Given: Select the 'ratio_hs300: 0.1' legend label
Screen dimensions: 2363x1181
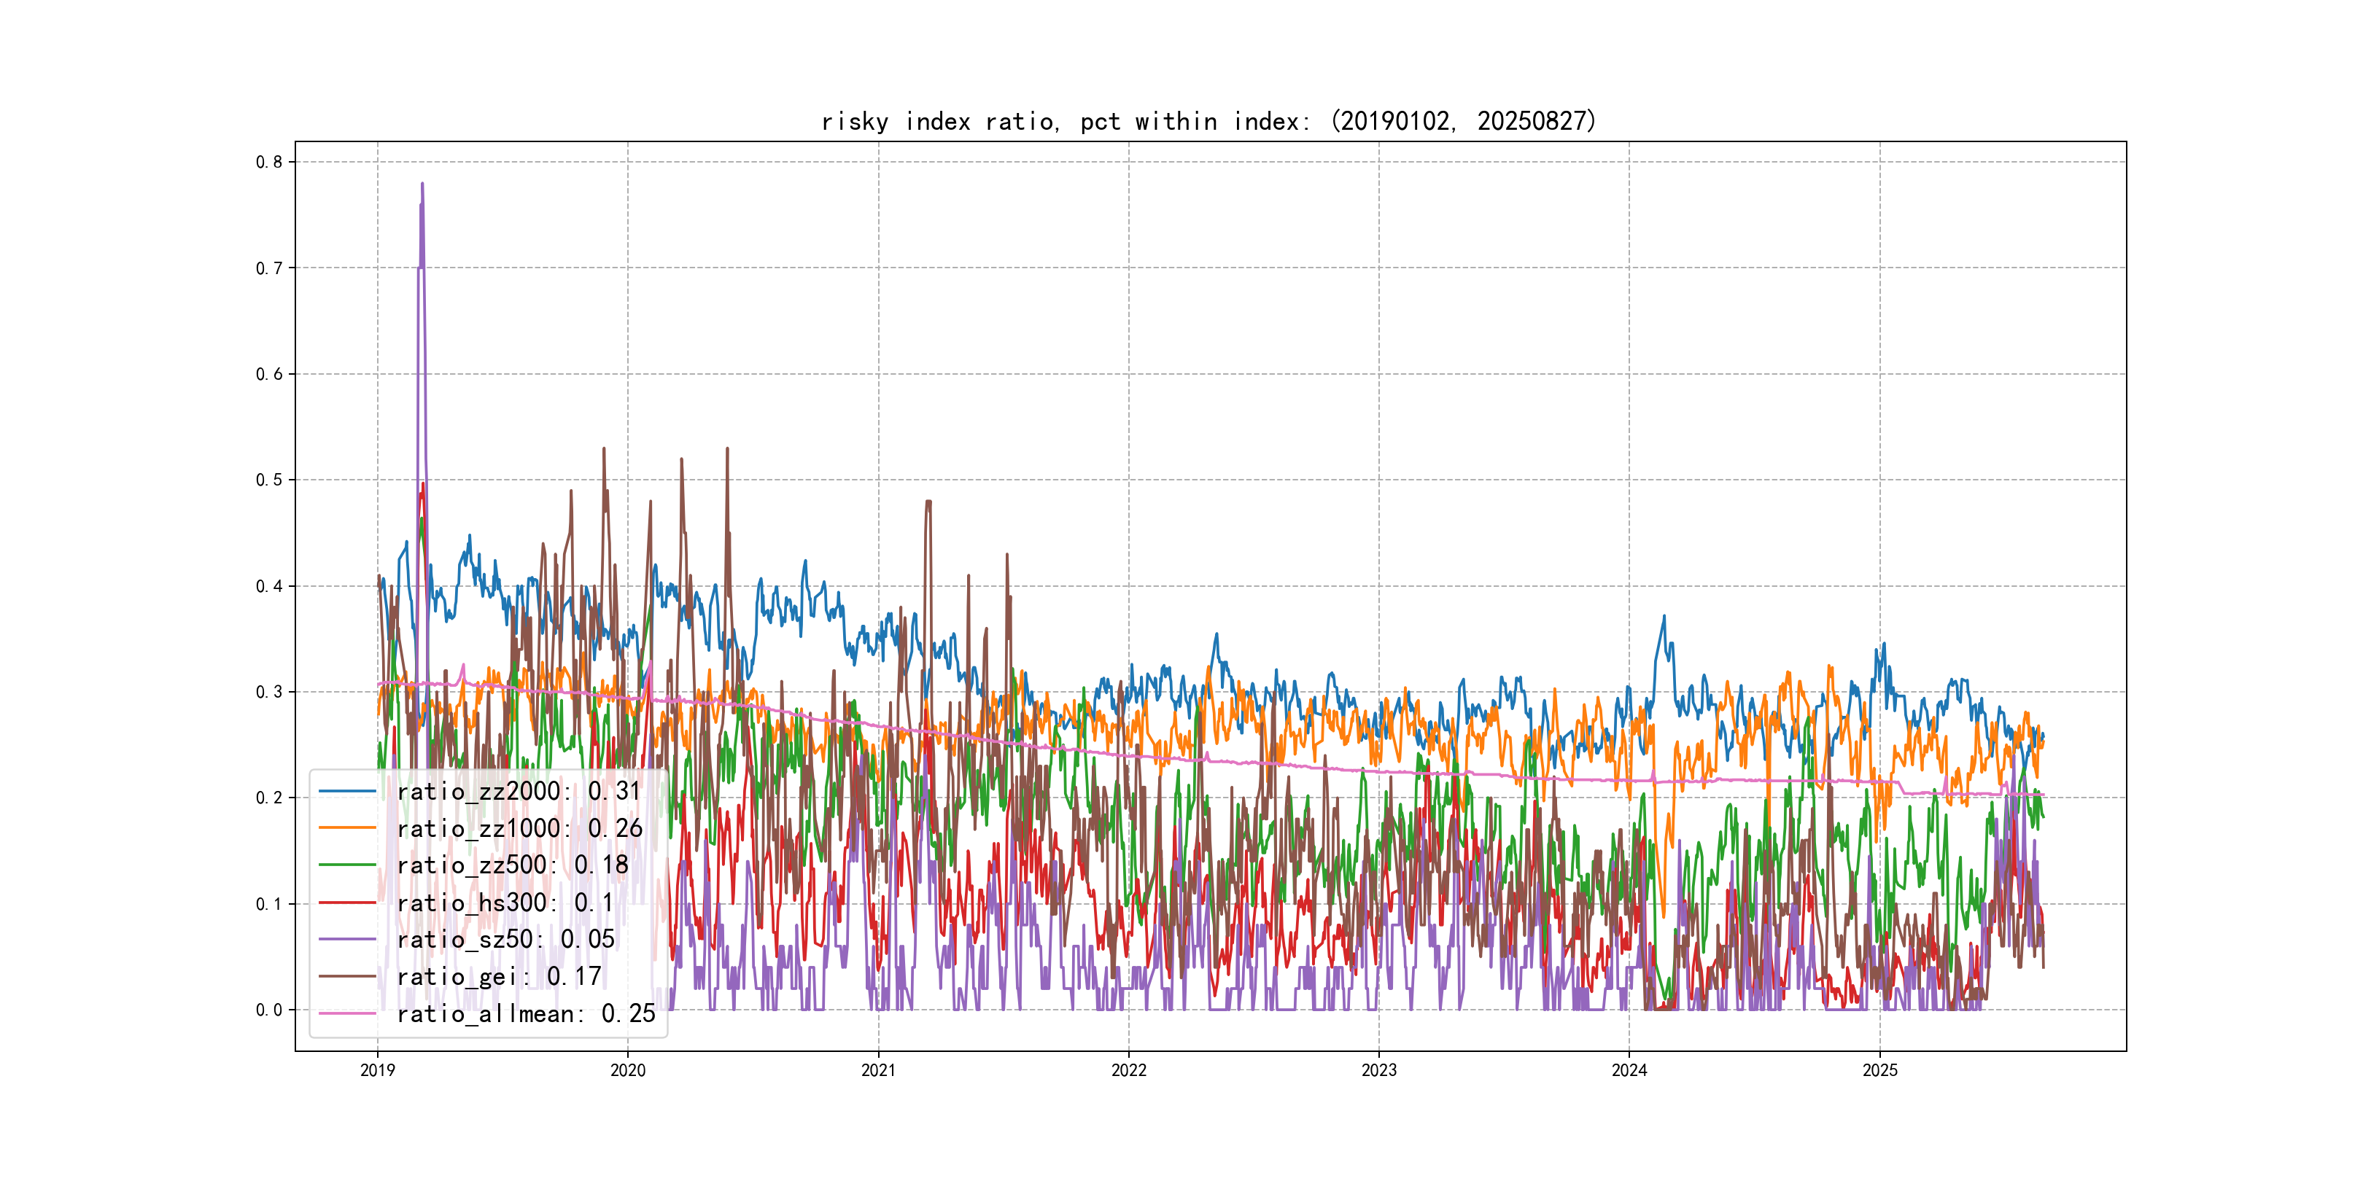Looking at the screenshot, I should [x=505, y=903].
